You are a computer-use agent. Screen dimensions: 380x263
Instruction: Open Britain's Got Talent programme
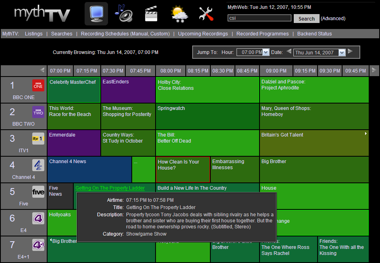pos(314,143)
